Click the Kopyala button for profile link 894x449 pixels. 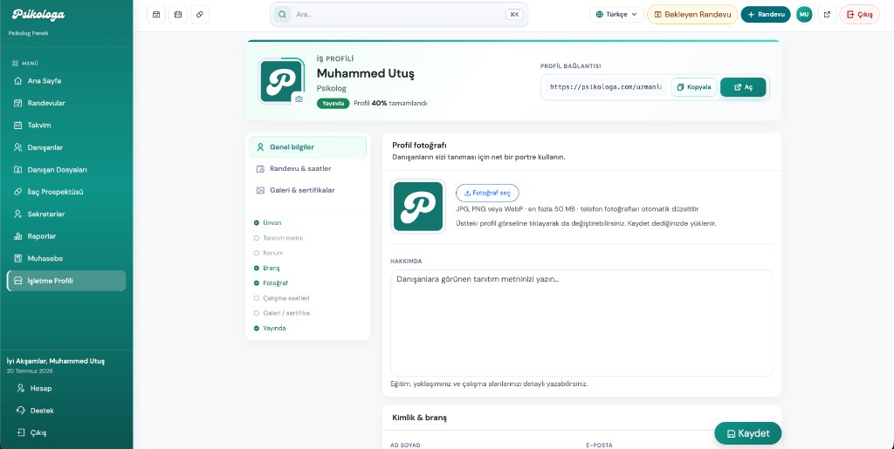pyautogui.click(x=694, y=87)
